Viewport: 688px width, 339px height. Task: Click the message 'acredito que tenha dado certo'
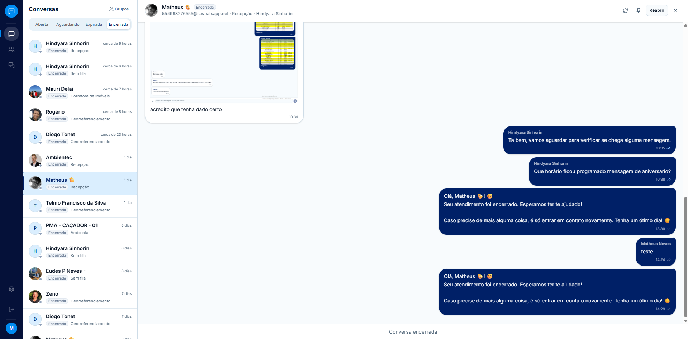point(186,109)
